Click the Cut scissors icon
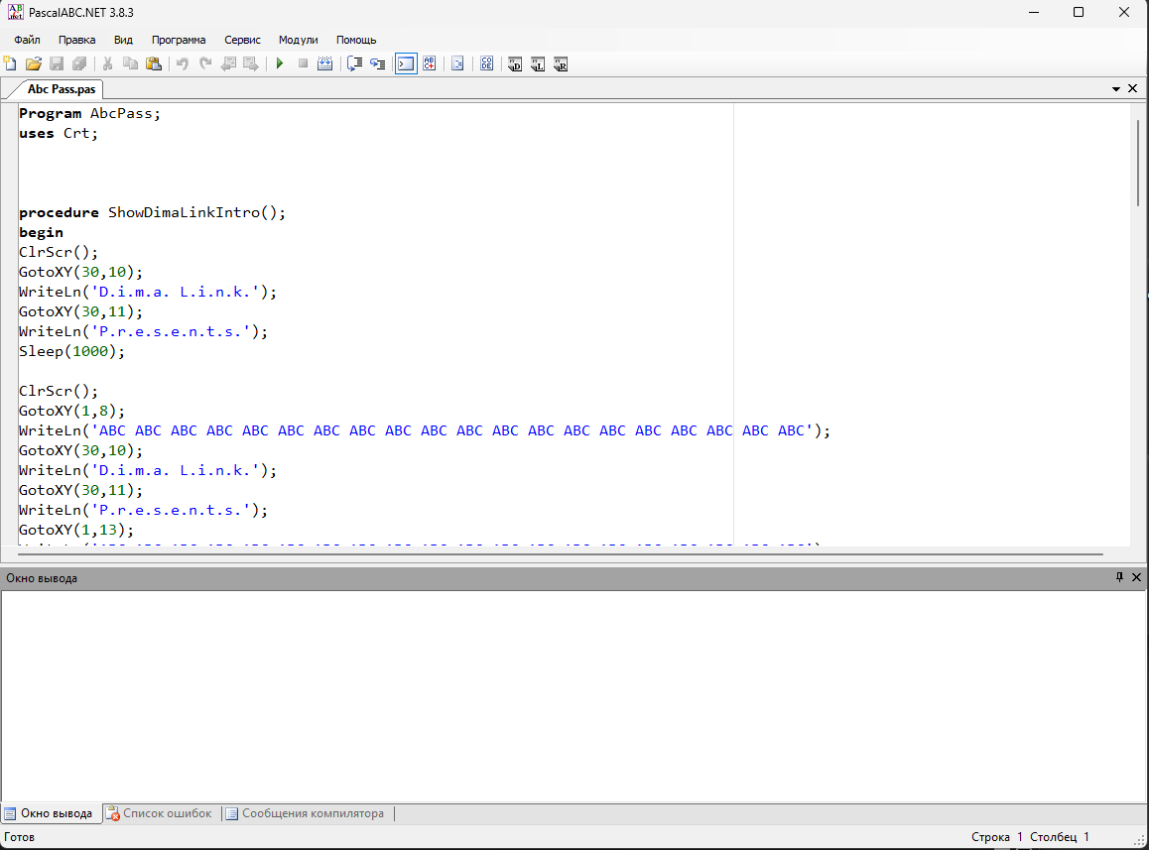Image resolution: width=1149 pixels, height=850 pixels. 107,63
